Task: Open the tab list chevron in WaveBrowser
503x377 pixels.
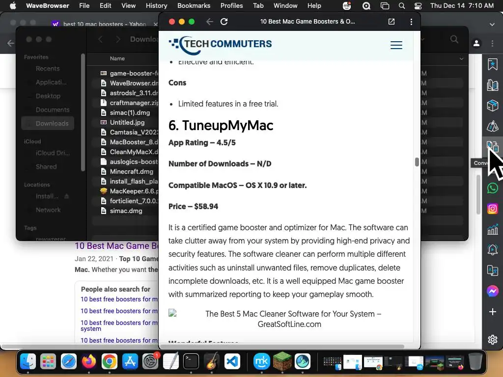Action: tap(492, 25)
